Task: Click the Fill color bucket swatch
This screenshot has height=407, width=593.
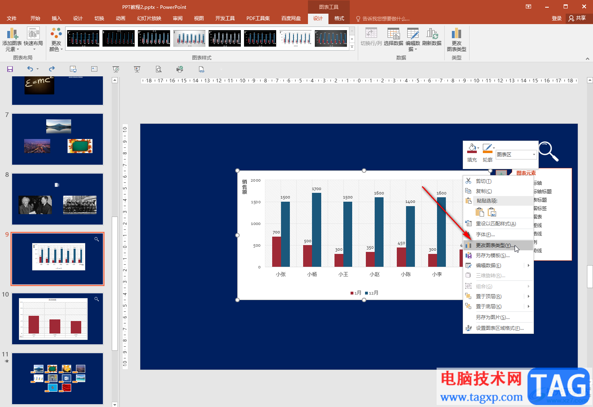Action: tap(472, 149)
